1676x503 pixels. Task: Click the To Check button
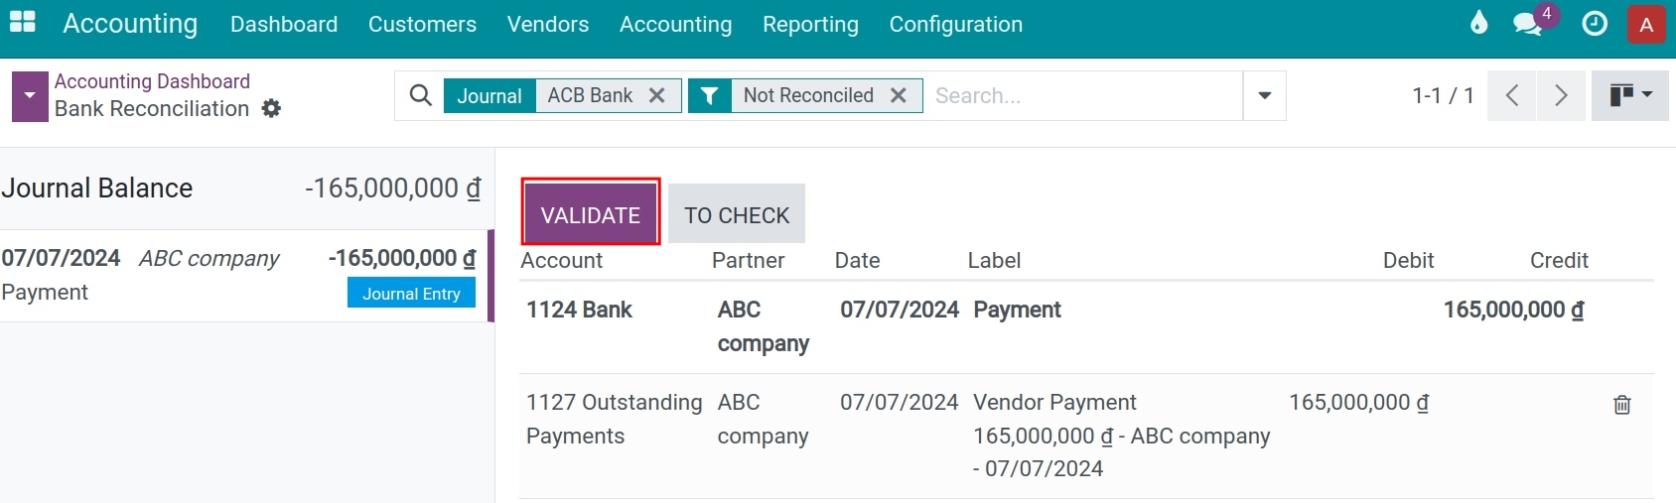[737, 214]
